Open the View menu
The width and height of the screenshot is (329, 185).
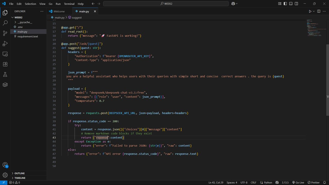coord(42,4)
